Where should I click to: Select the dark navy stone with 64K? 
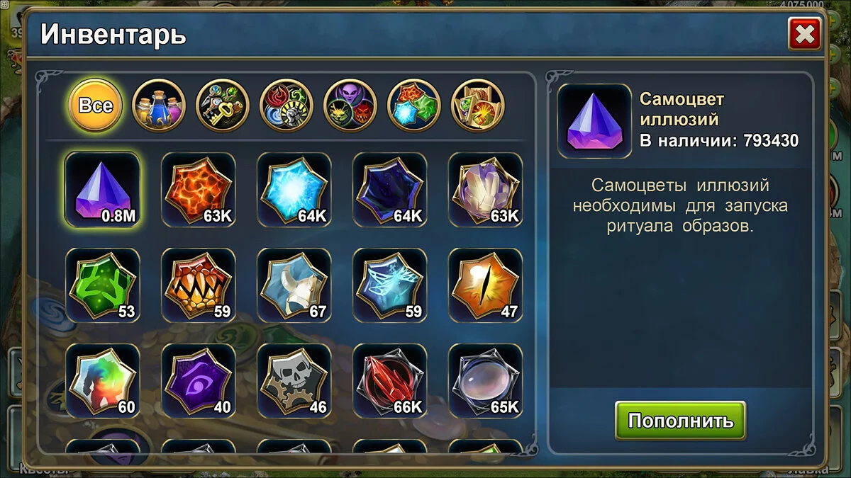click(390, 190)
